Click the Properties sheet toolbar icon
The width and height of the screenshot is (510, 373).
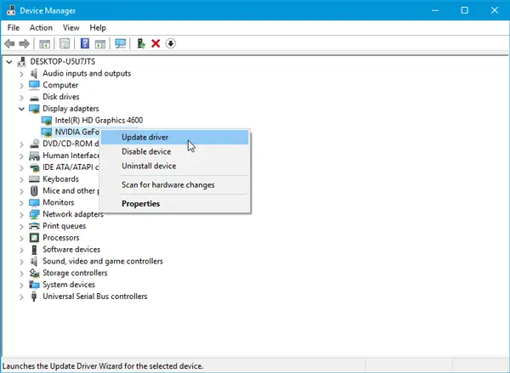click(x=65, y=43)
